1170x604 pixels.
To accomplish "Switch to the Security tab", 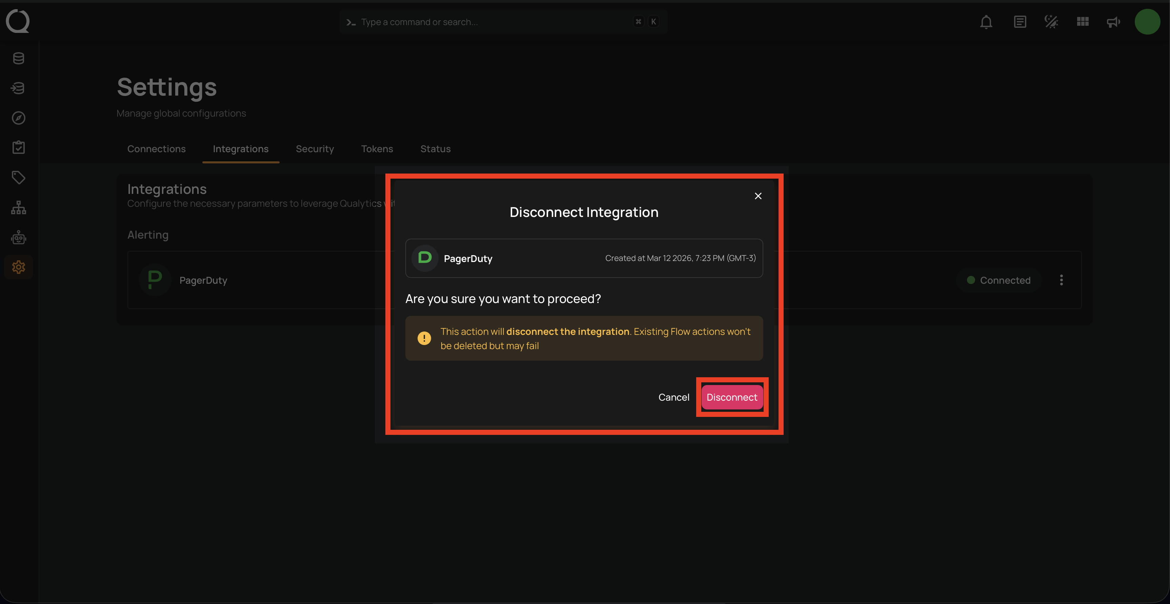I will point(315,149).
